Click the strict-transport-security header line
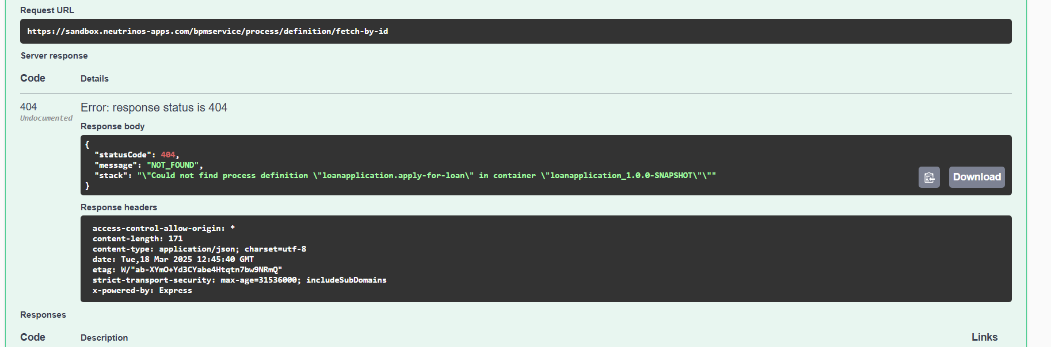The width and height of the screenshot is (1051, 347). point(239,280)
